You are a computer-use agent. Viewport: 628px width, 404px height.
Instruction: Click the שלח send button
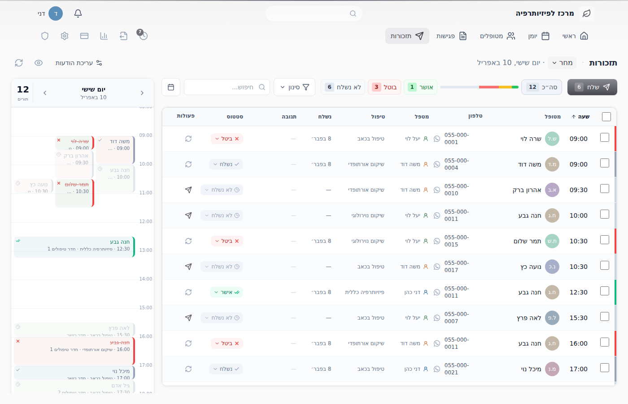point(592,87)
